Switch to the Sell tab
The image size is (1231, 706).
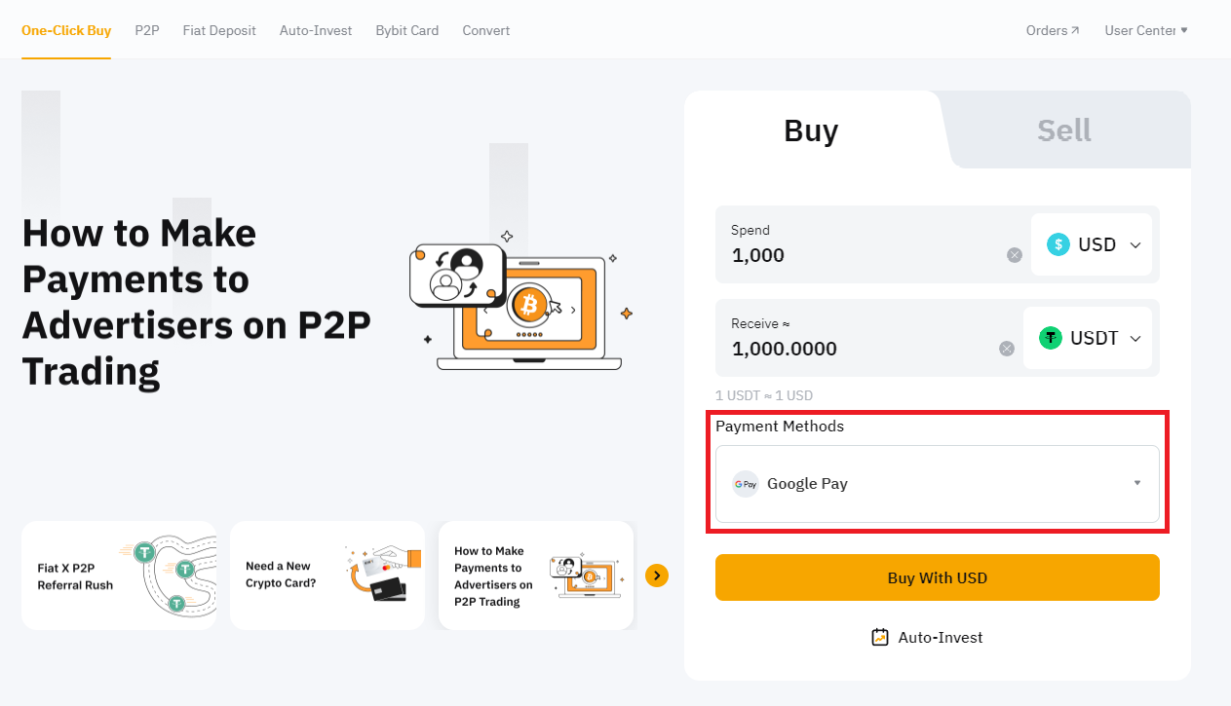(x=1064, y=130)
